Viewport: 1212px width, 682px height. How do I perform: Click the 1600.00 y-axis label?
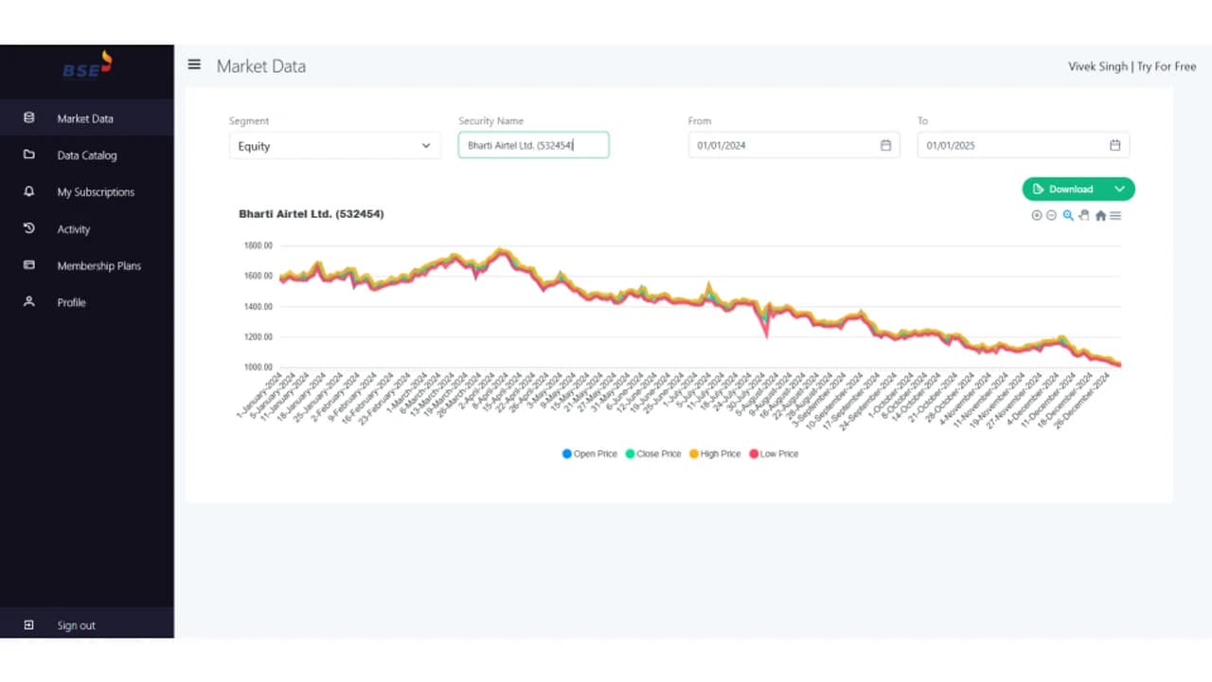[x=258, y=276]
